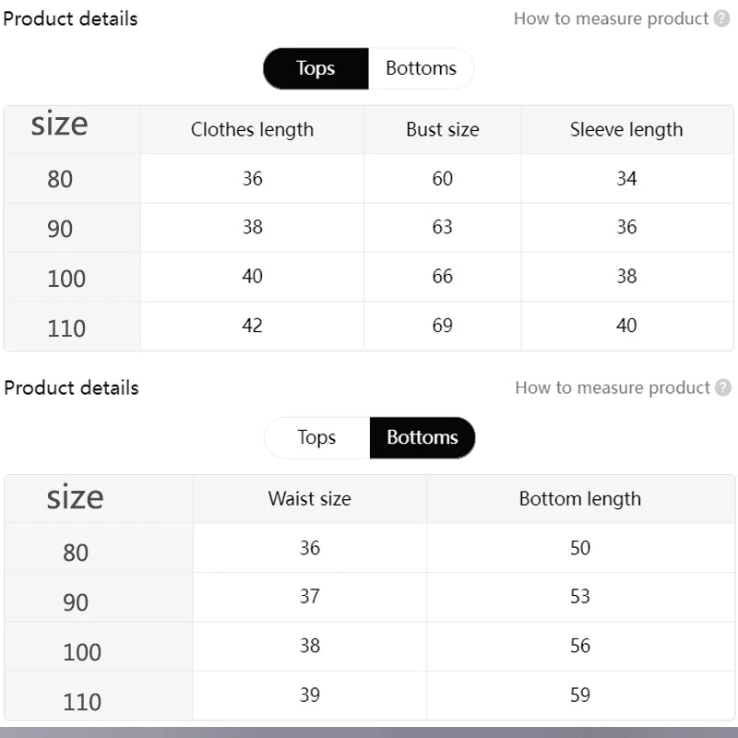This screenshot has height=738, width=738.
Task: Click the 'Bust size' column header
Action: (443, 130)
